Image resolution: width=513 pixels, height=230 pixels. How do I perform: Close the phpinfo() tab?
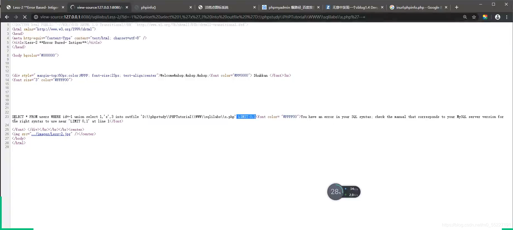(x=191, y=8)
